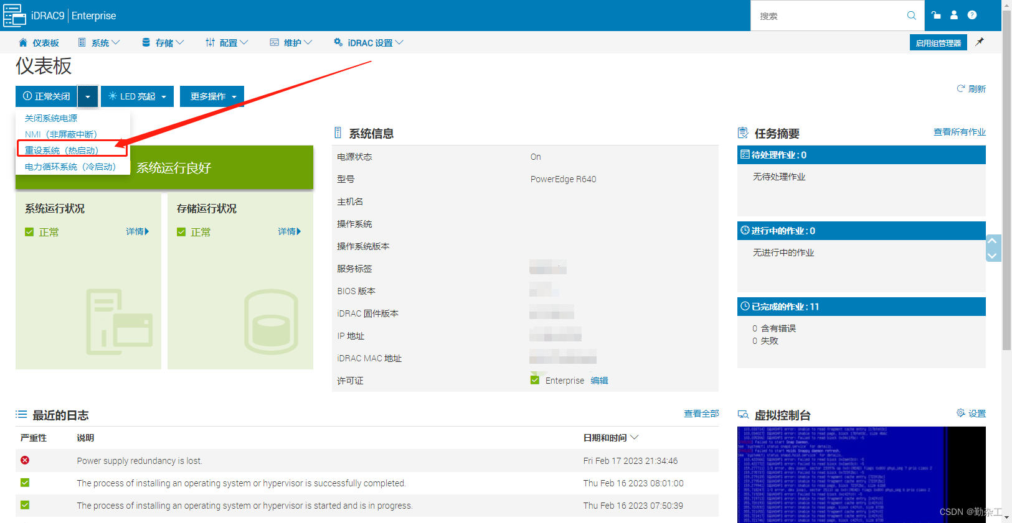Open 详情 link in 系统运行状况 card
The width and height of the screenshot is (1012, 523).
point(138,231)
